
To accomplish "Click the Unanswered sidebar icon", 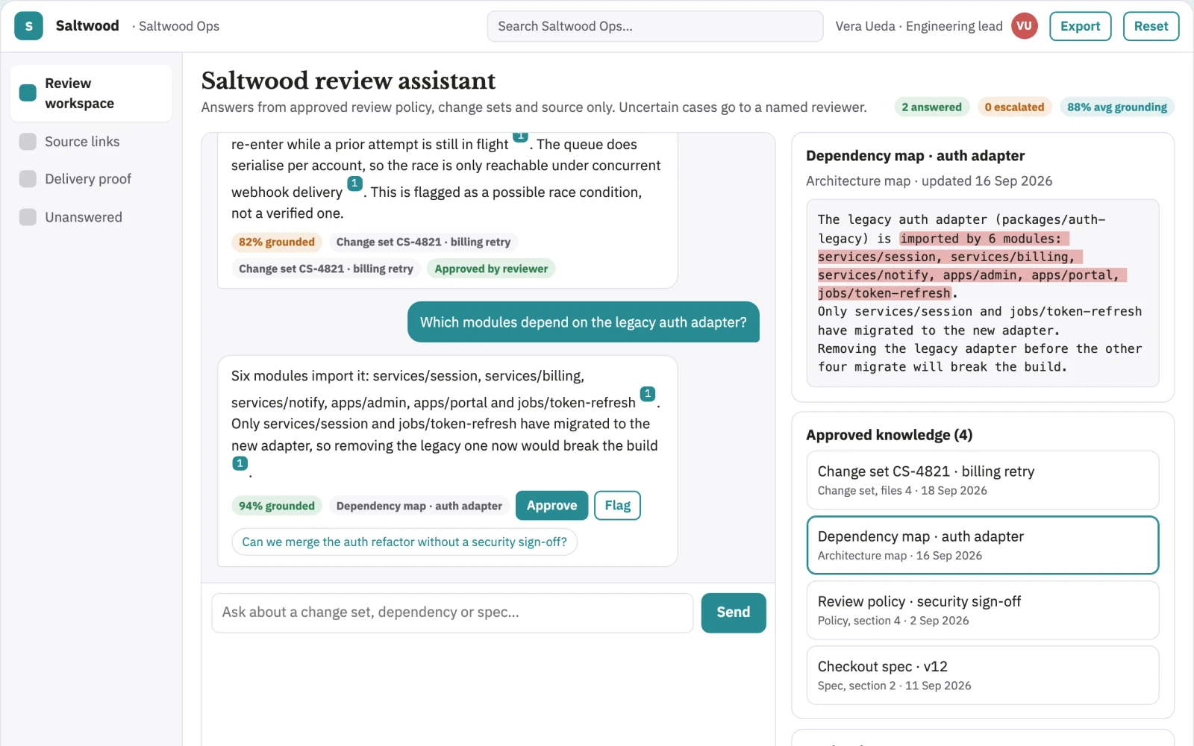I will 28,217.
